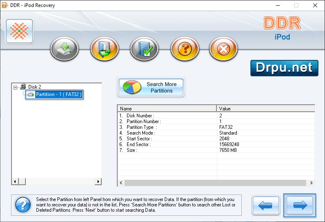Click the value 'FAT32' in table
Viewport: 325px width, 222px height.
226,127
